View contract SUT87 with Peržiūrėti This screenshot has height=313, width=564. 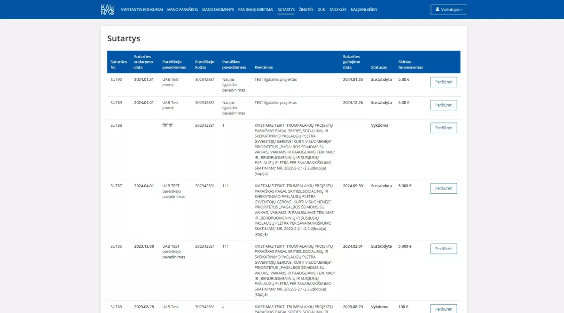(443, 188)
